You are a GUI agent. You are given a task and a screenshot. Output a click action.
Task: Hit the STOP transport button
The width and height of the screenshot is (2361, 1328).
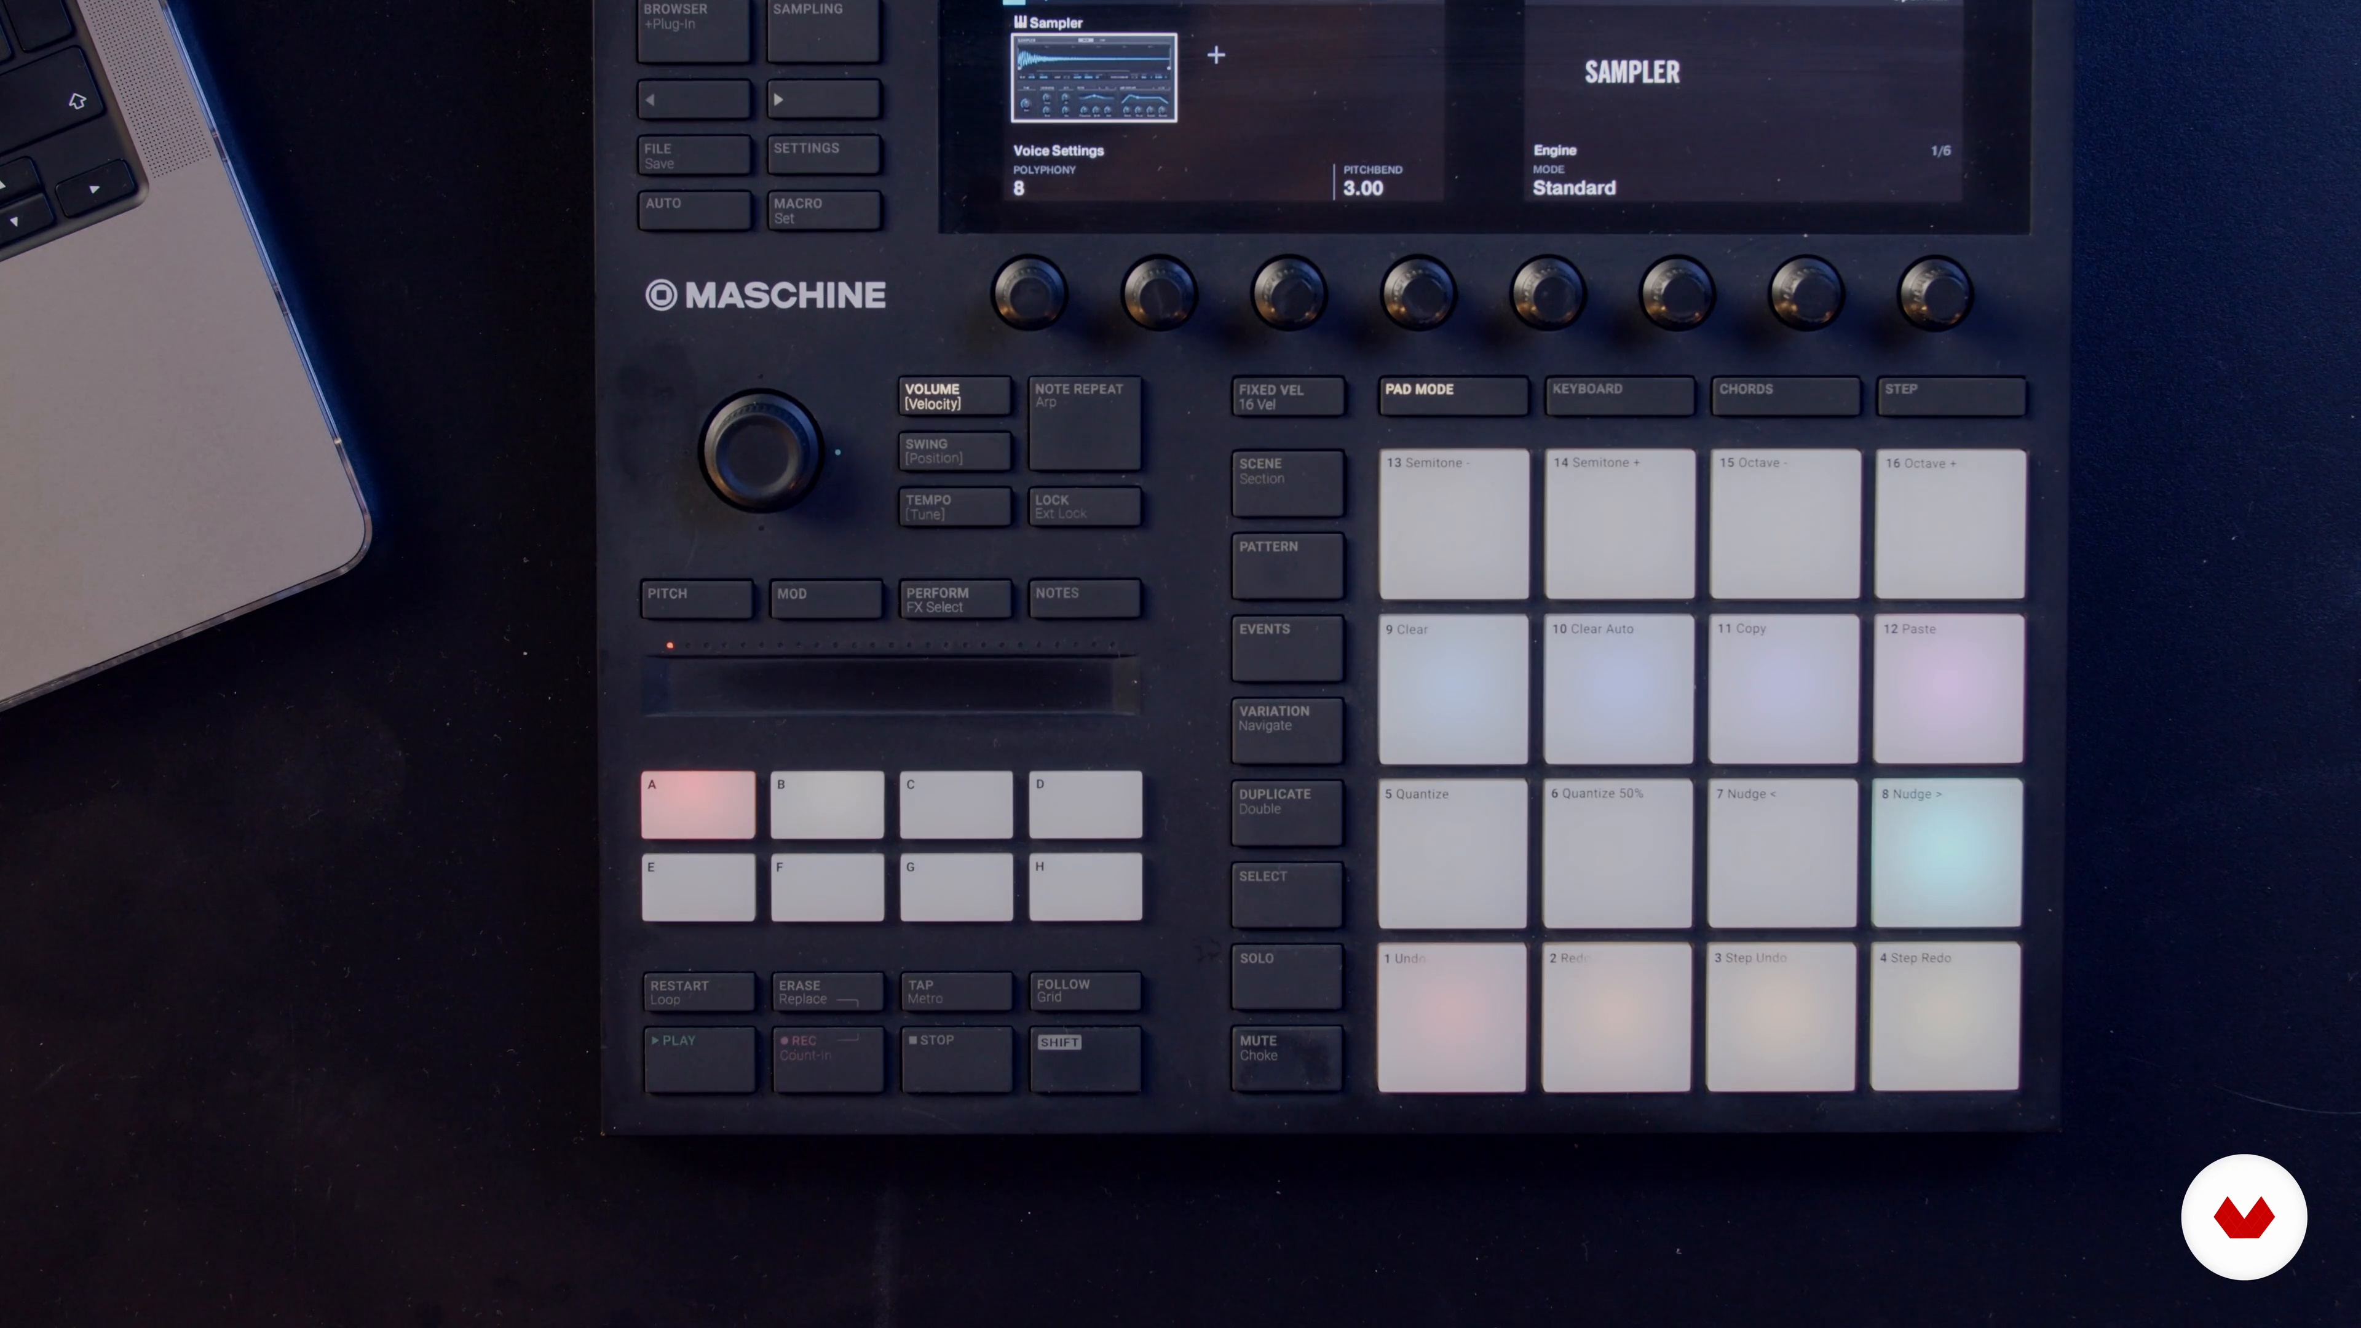coord(958,1059)
